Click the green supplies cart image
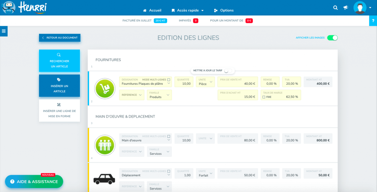This screenshot has width=377, height=192. 105,88
